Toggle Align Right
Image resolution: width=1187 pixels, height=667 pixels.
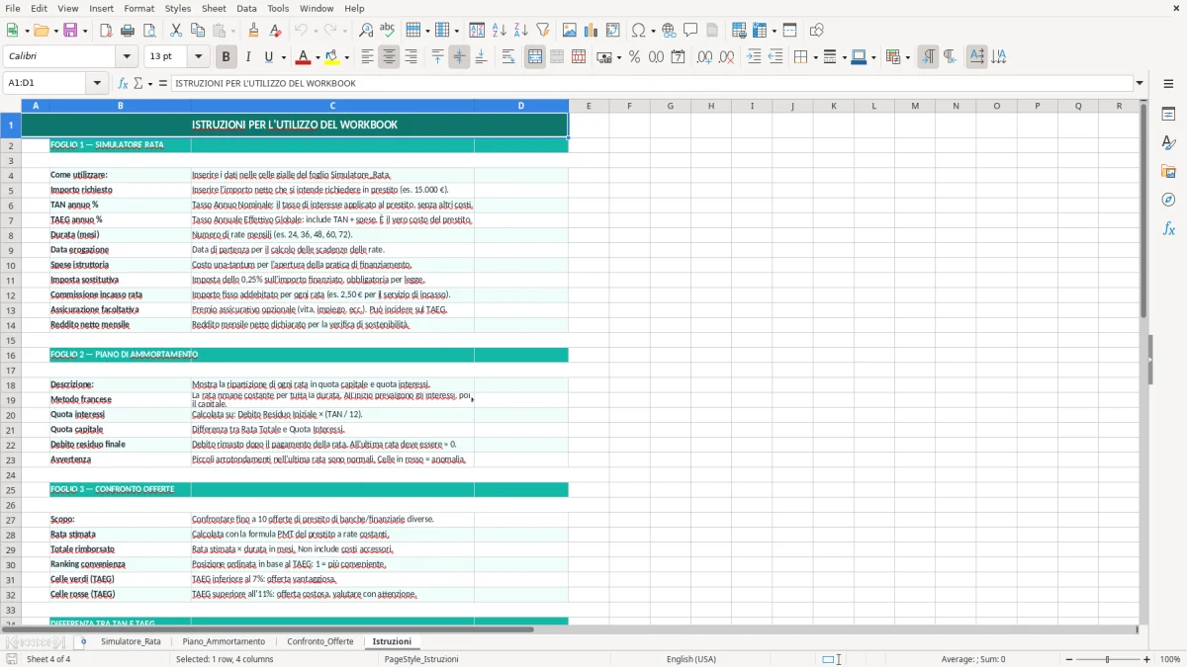click(411, 57)
